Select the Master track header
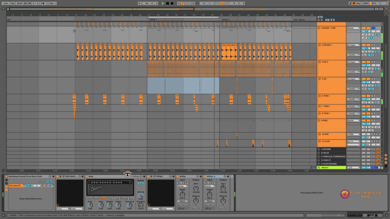 click(x=332, y=168)
